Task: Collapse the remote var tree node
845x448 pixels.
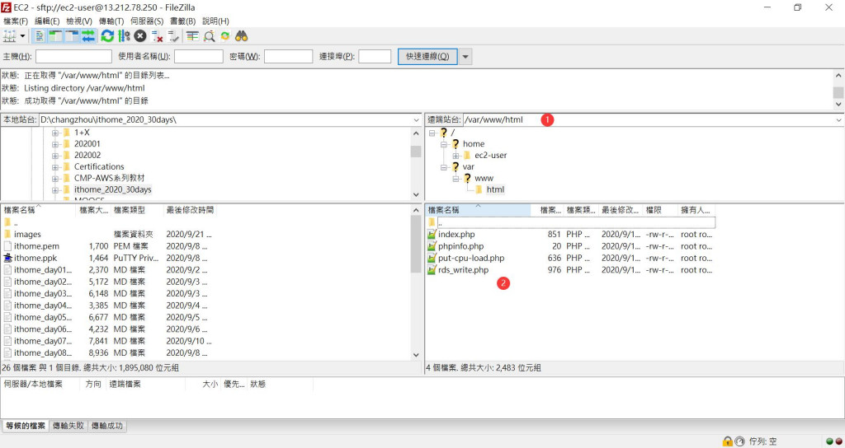Action: pos(443,167)
